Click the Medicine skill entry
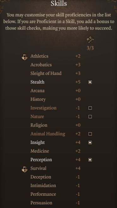 coord(40,151)
